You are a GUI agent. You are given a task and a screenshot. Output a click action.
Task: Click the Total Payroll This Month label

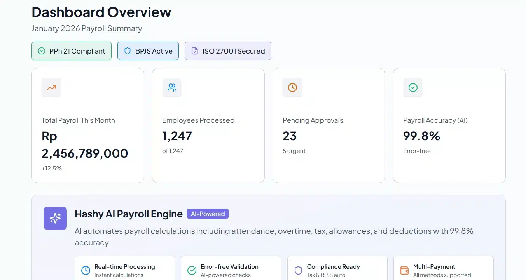(x=78, y=120)
